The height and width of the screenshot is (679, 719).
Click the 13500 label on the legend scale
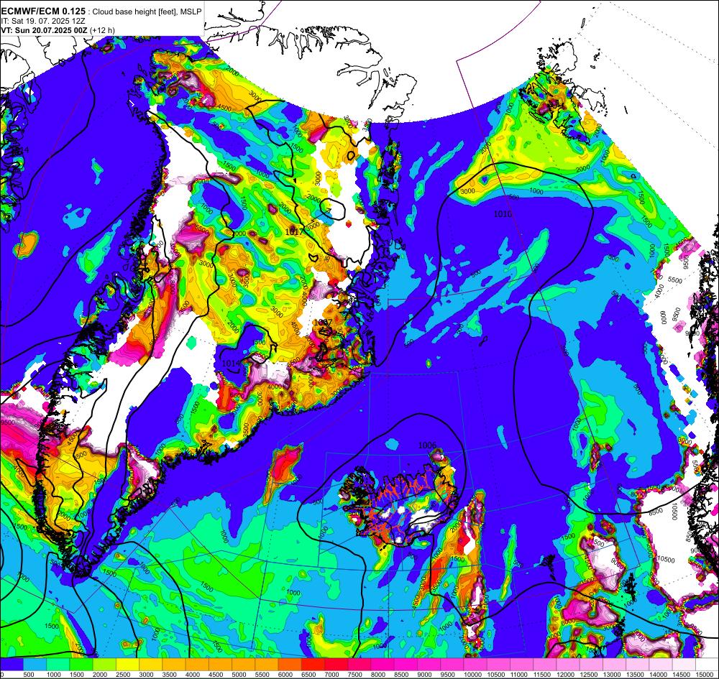click(635, 675)
